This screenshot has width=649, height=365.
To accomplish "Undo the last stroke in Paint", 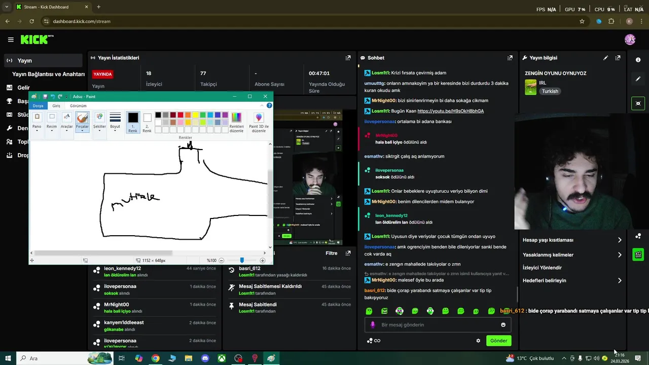I will (x=53, y=96).
